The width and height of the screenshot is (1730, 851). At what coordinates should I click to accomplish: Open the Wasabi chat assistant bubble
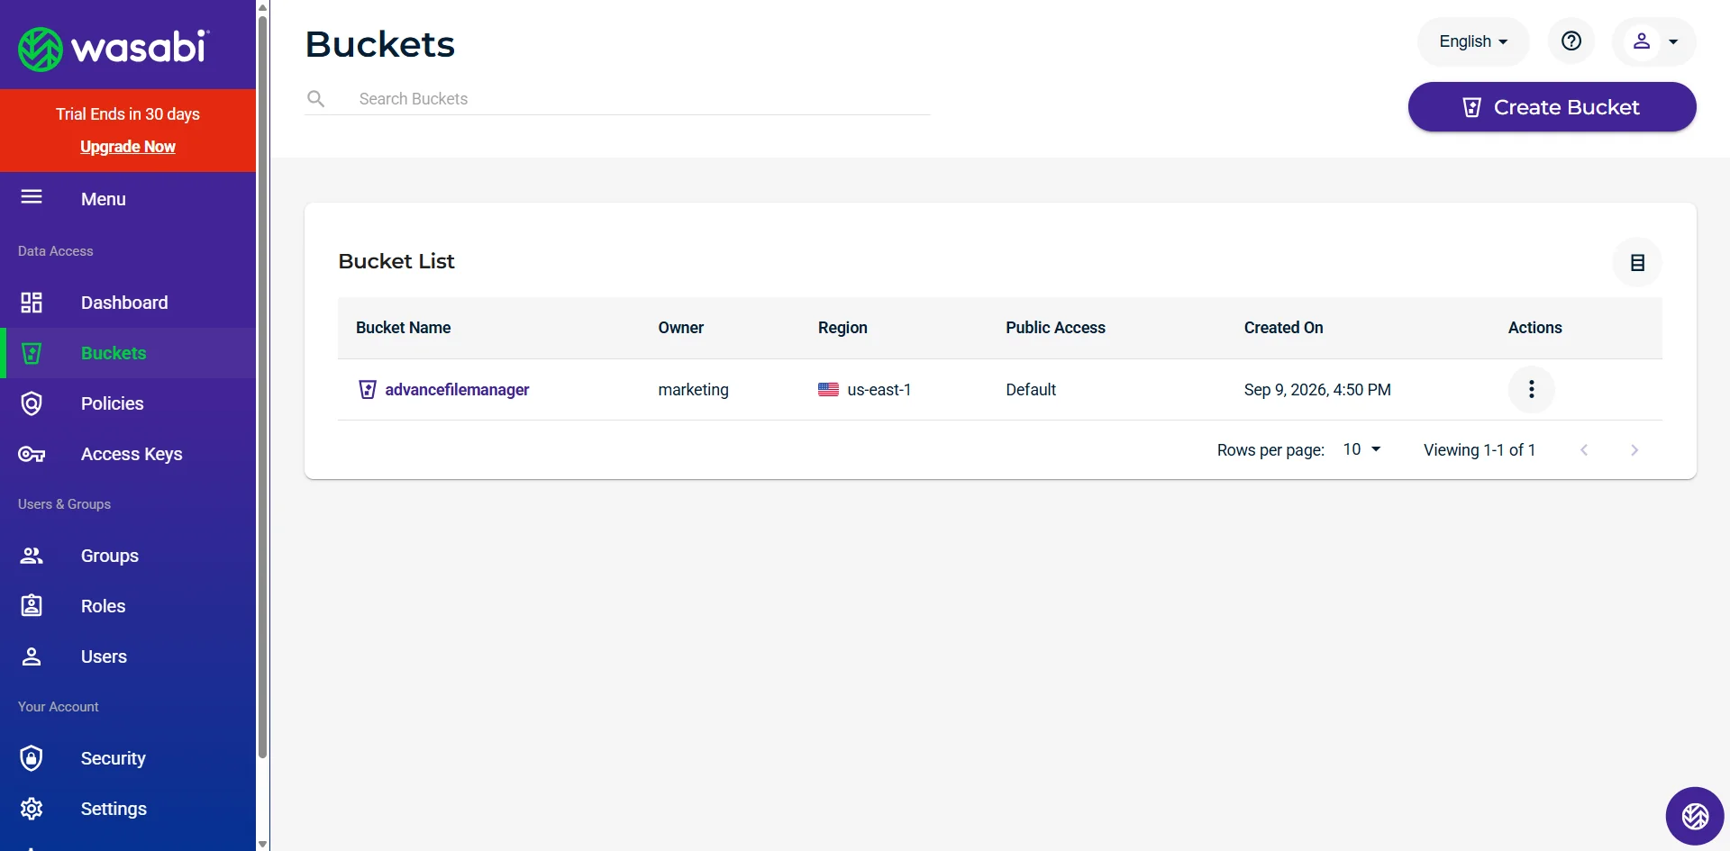coord(1695,816)
